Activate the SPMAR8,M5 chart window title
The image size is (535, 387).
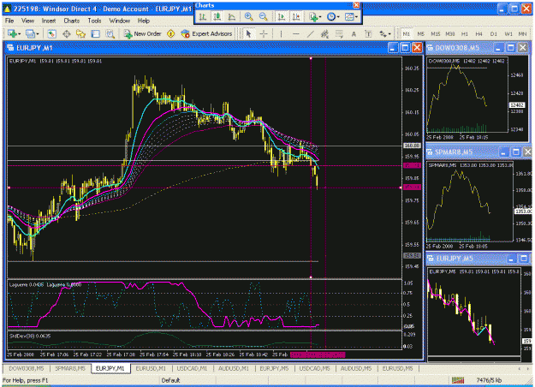tap(454, 152)
